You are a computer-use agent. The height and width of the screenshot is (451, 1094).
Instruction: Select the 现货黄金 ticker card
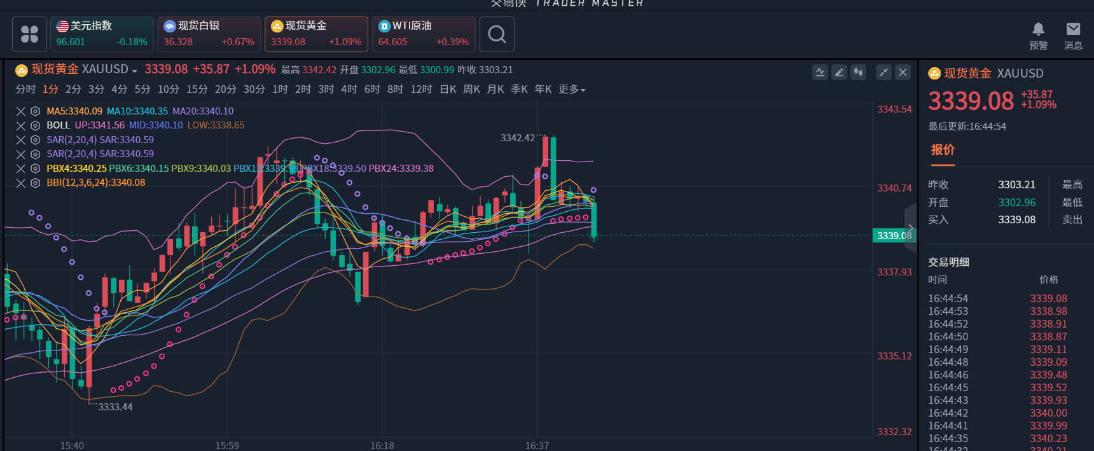click(316, 34)
